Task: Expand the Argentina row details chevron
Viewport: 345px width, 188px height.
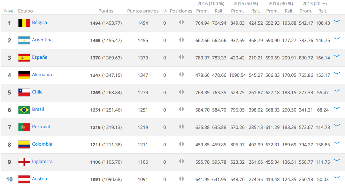Action: click(x=337, y=39)
